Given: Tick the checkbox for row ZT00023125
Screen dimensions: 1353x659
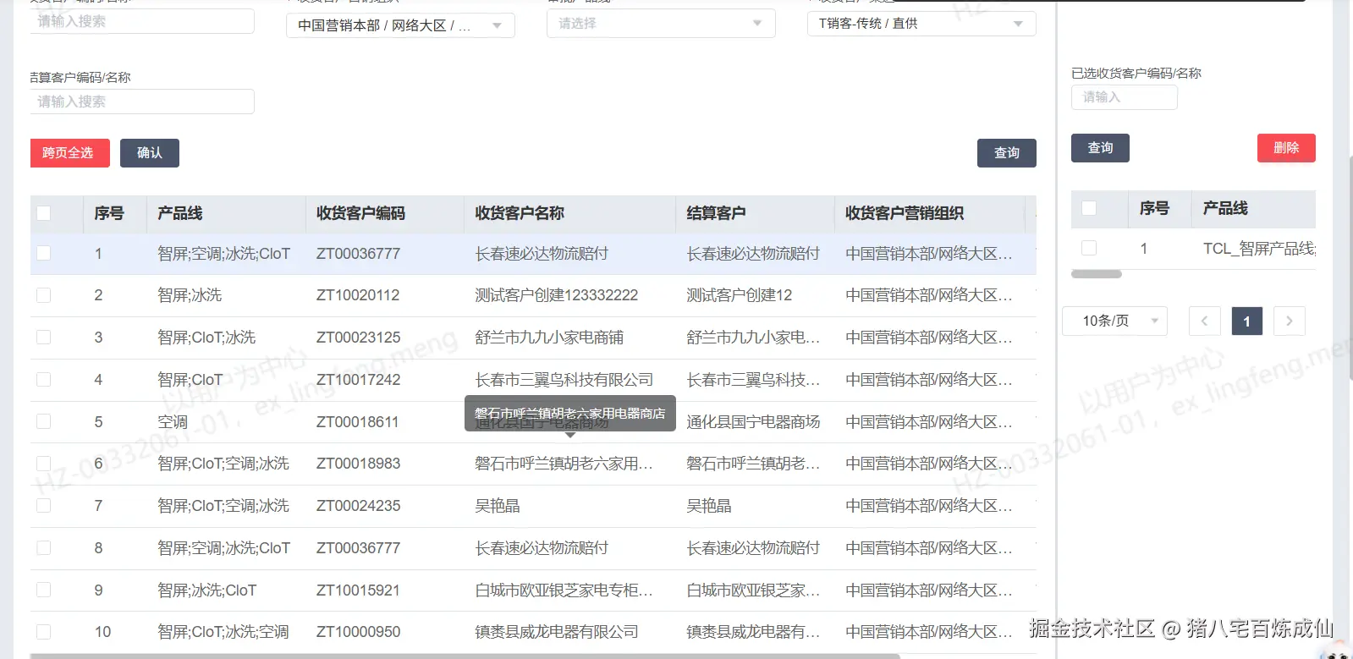Looking at the screenshot, I should (x=44, y=338).
